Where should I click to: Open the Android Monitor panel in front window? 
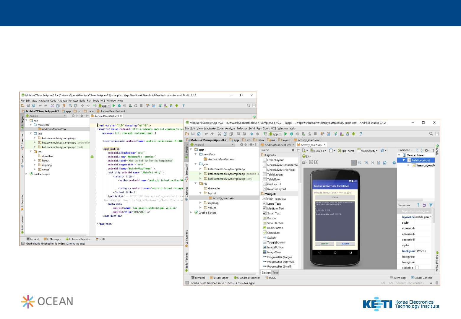coord(247,278)
